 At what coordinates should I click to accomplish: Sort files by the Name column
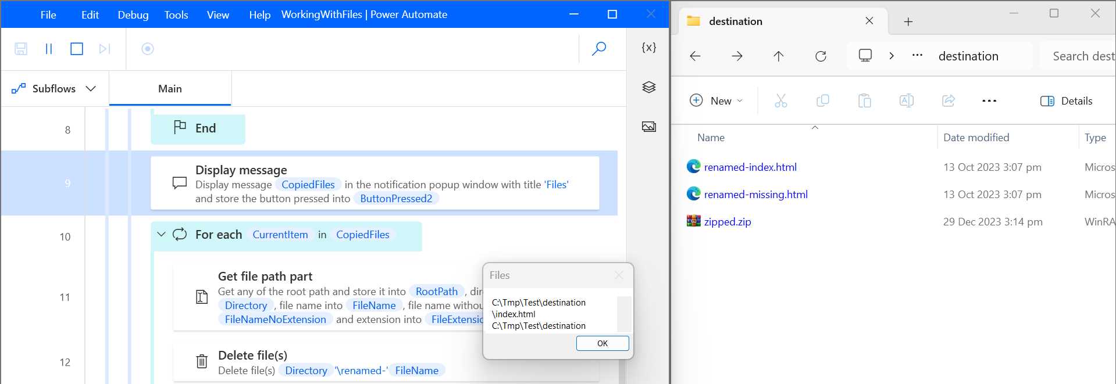(x=711, y=138)
